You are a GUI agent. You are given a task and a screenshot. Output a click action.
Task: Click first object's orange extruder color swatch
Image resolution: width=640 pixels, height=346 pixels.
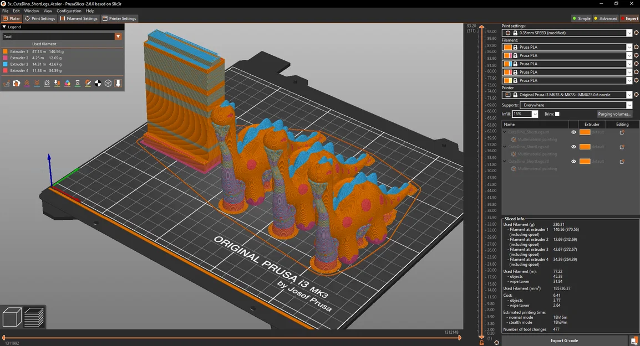(x=585, y=132)
